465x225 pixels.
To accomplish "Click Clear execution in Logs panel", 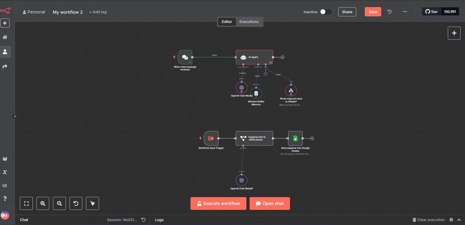I will [x=429, y=220].
